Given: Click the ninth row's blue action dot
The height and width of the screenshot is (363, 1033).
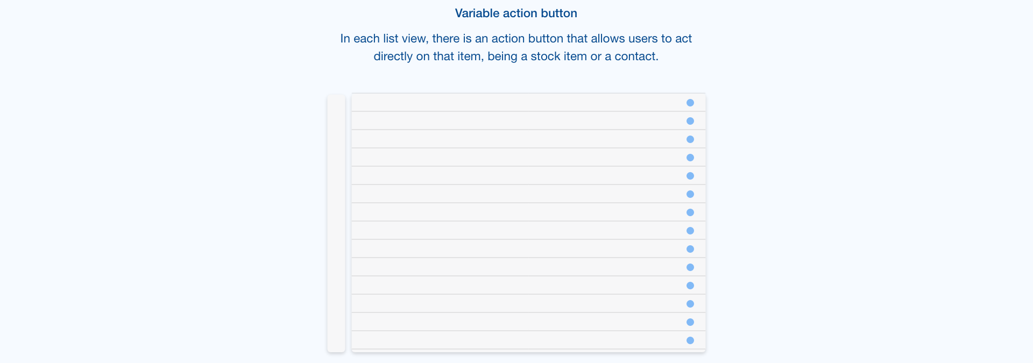Looking at the screenshot, I should 690,249.
